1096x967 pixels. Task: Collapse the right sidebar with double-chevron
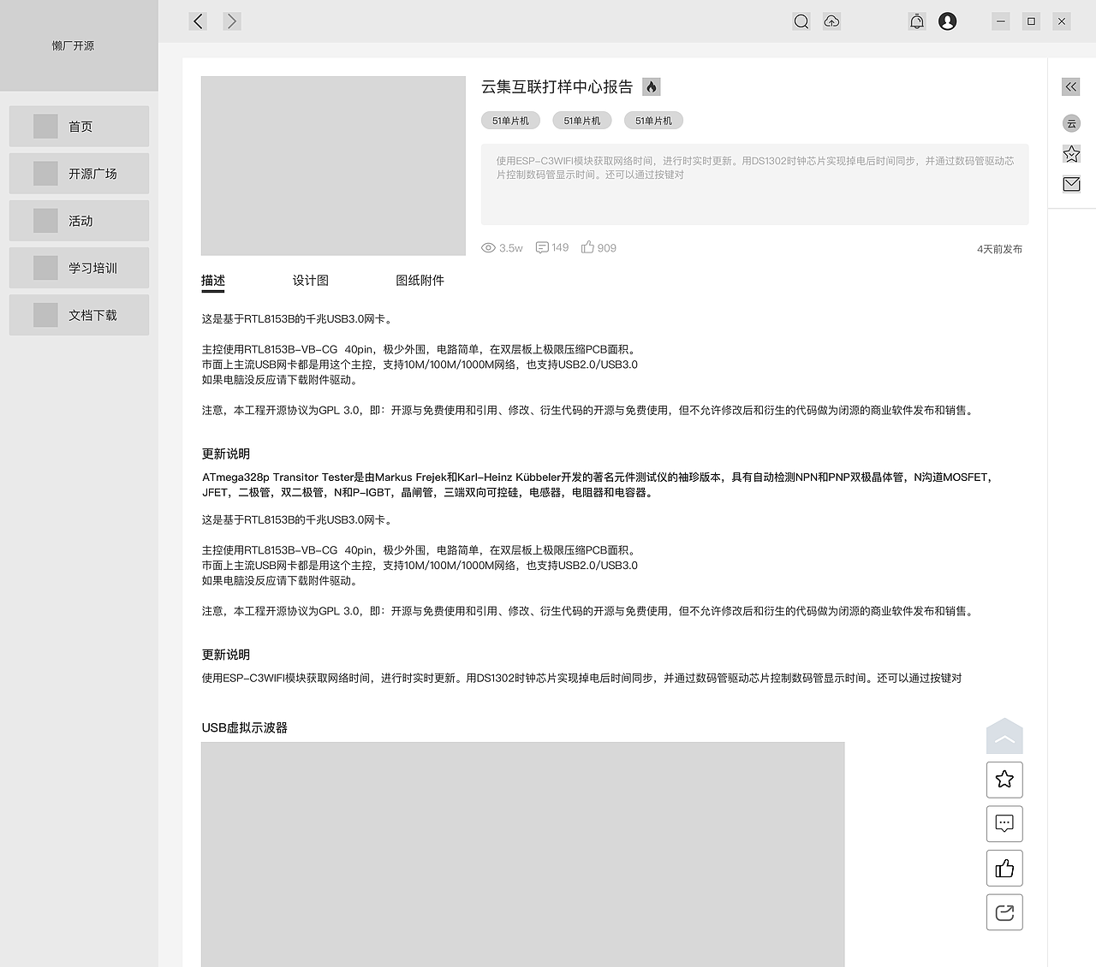tap(1070, 86)
